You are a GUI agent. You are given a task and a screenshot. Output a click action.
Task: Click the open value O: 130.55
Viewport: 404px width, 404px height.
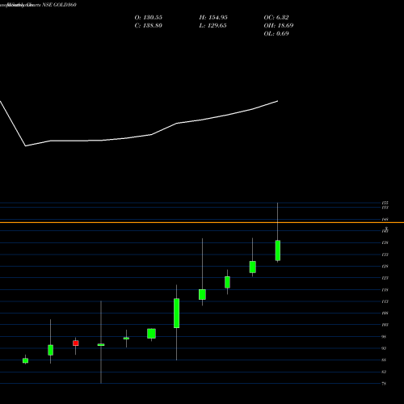[x=149, y=18]
